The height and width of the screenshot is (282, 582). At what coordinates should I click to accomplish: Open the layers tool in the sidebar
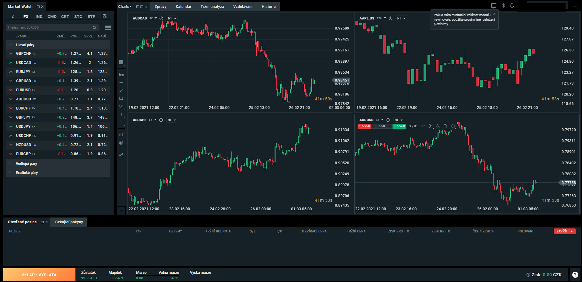[121, 143]
